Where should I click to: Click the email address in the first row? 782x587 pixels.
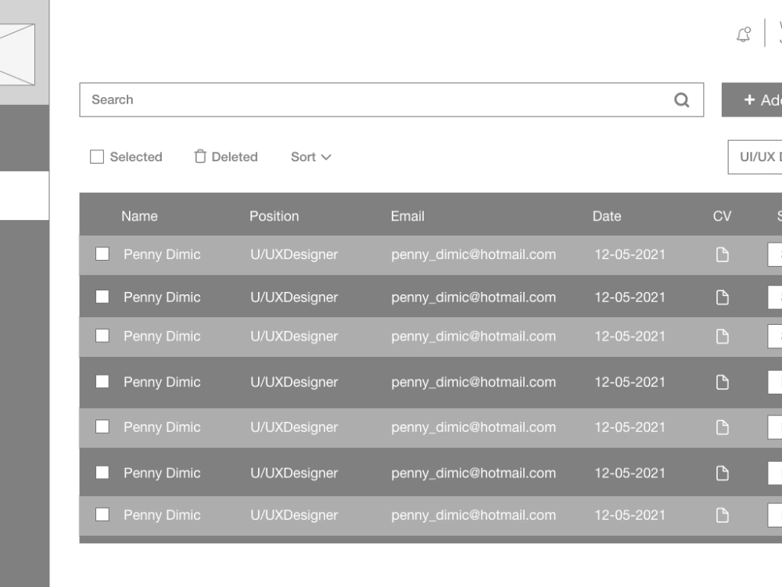[x=473, y=254]
